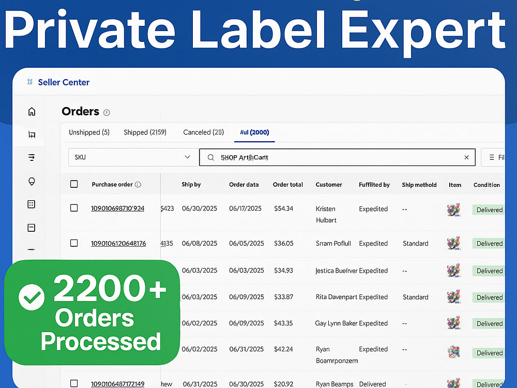This screenshot has width=517, height=388.
Task: Open purchase order 1090106487172149 link
Action: (x=117, y=384)
